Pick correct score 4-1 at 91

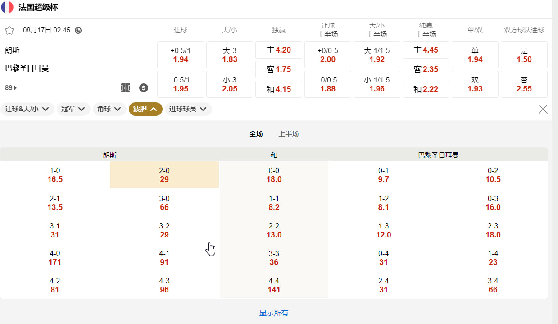pos(164,258)
